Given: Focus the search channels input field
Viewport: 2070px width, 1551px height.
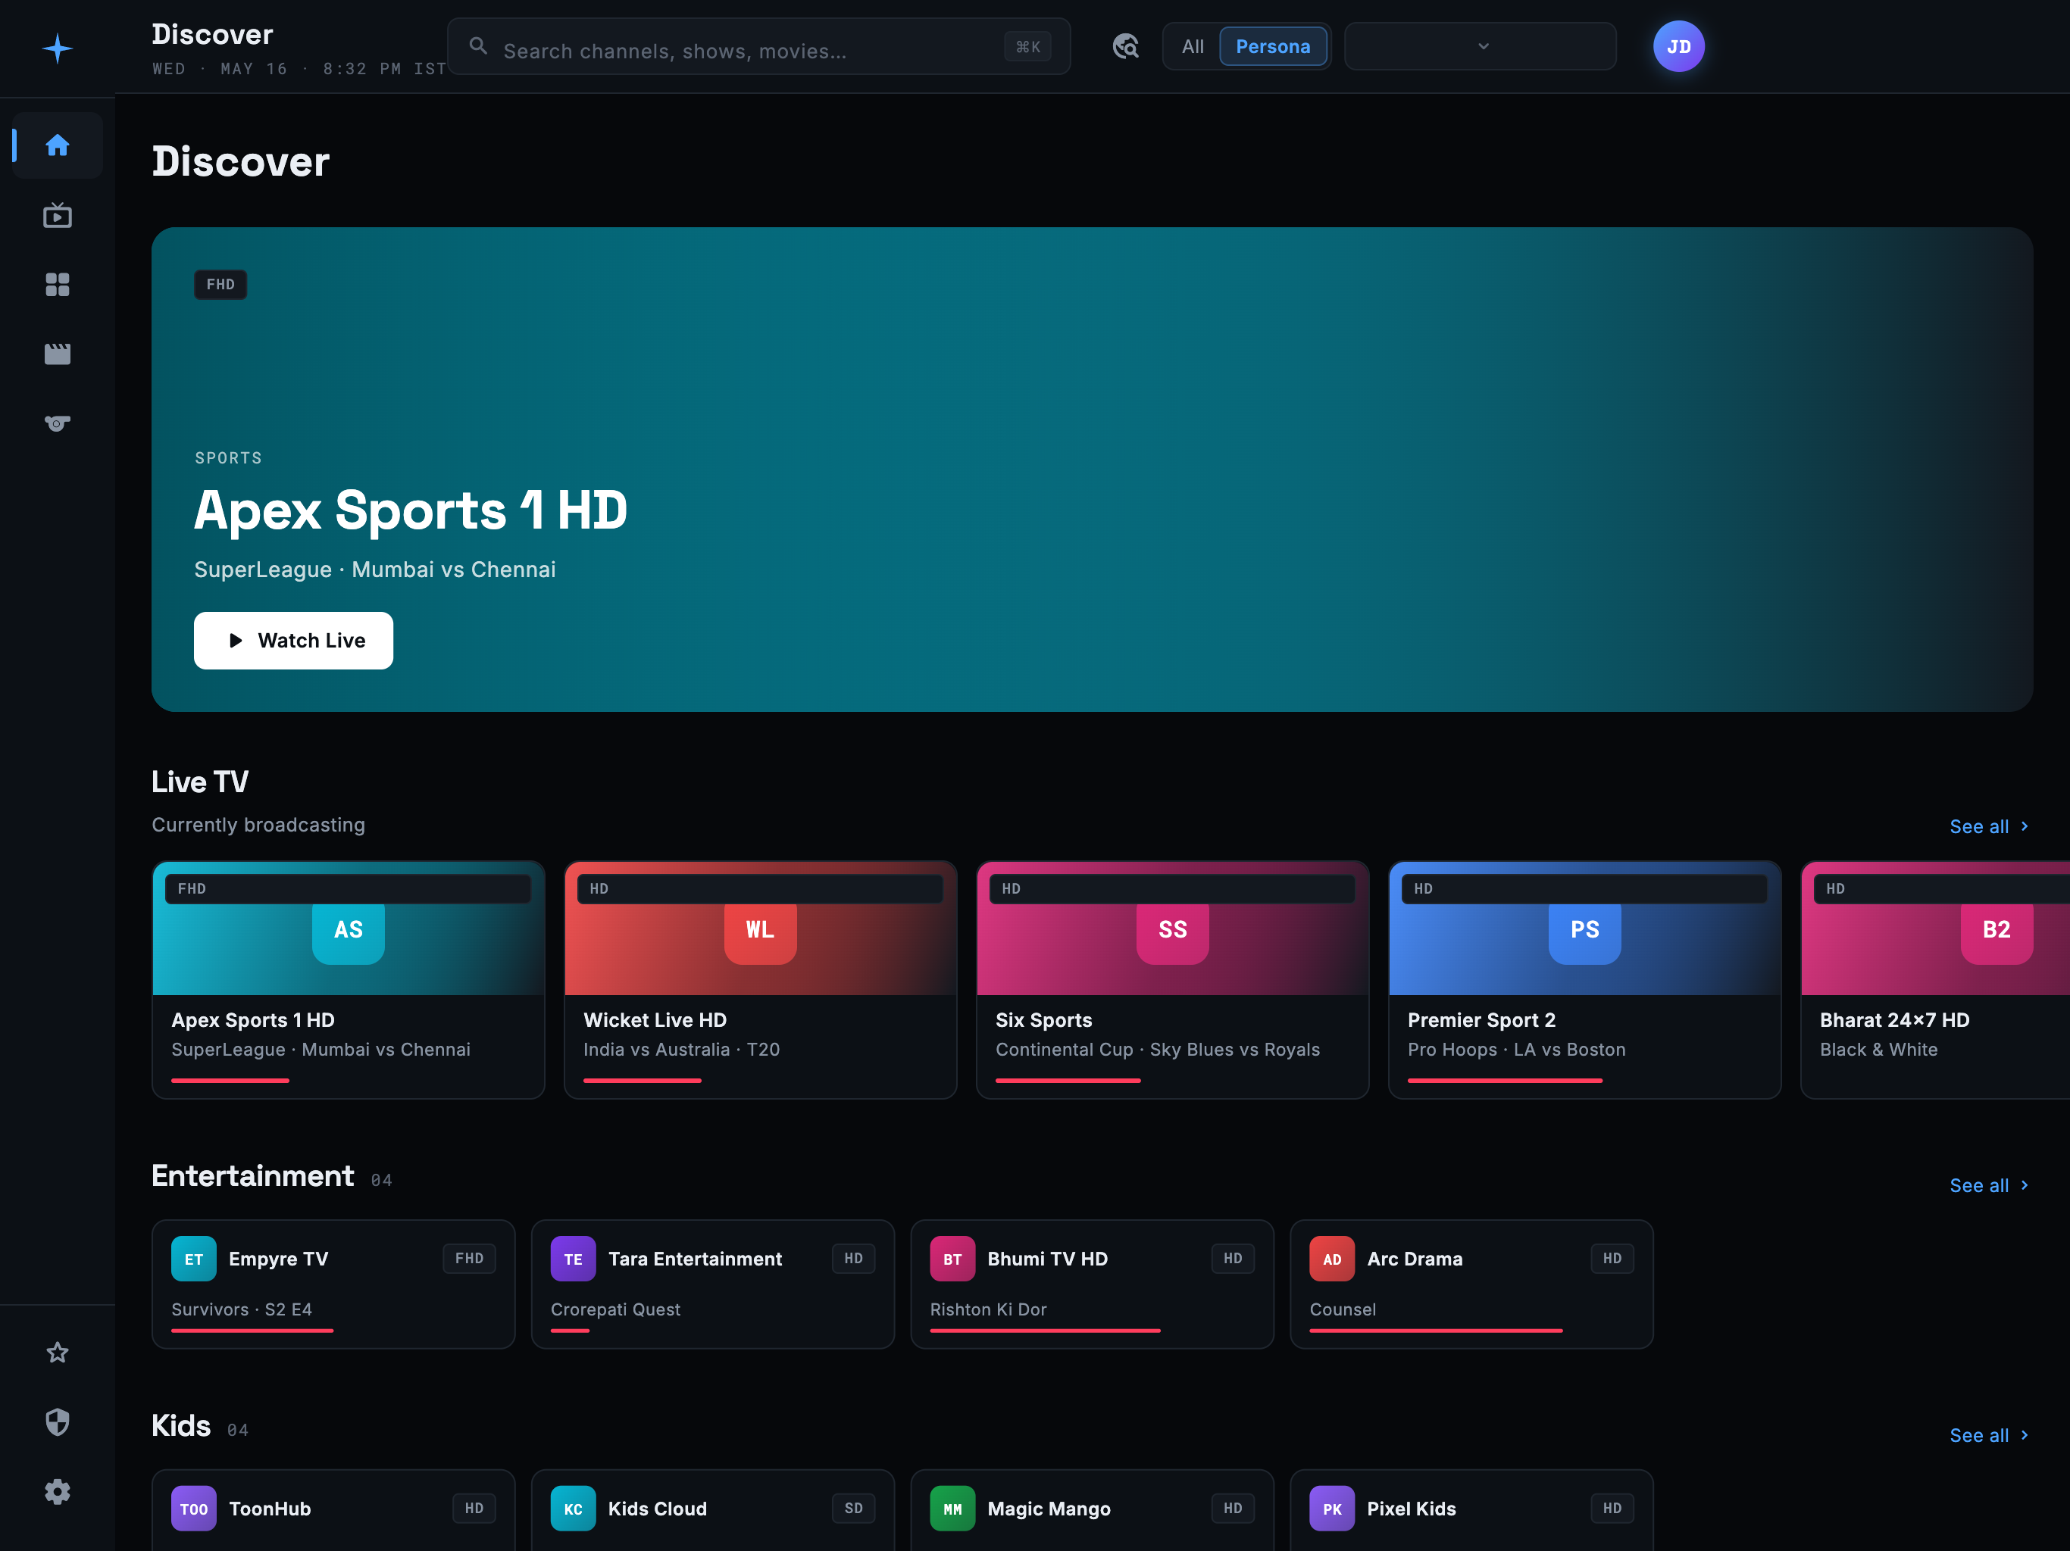Looking at the screenshot, I should tap(758, 46).
